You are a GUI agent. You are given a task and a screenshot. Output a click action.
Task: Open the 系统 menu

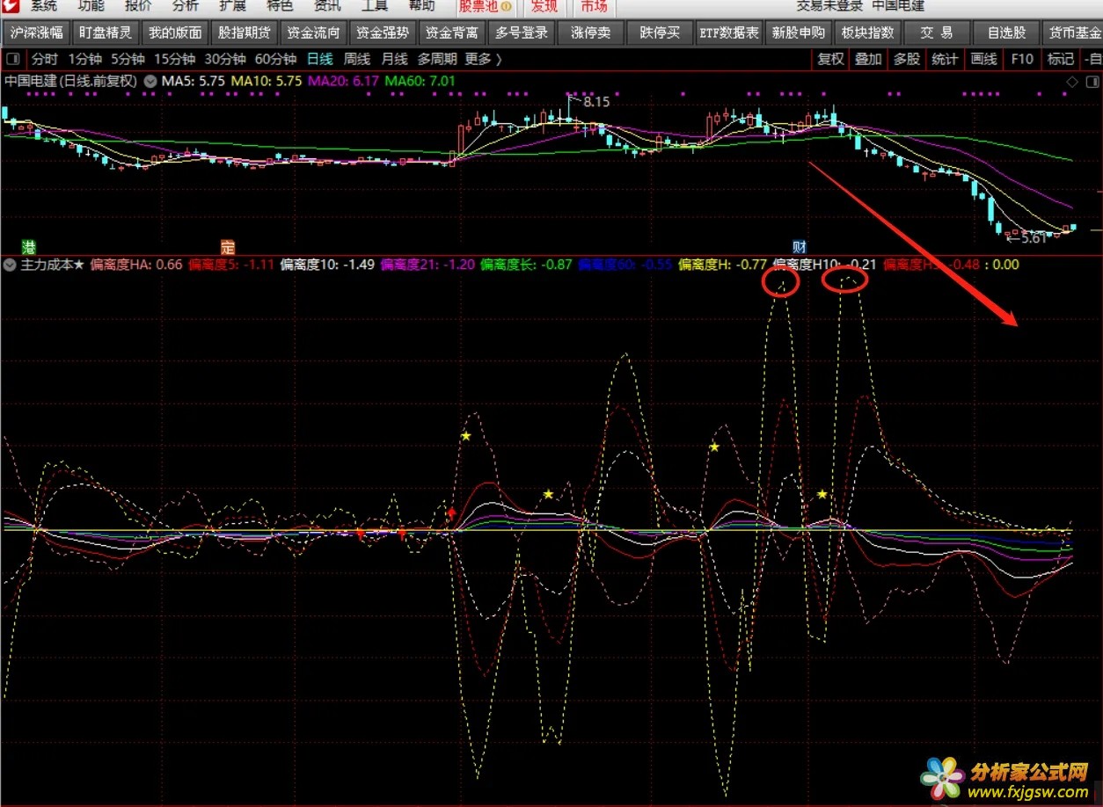pyautogui.click(x=44, y=5)
